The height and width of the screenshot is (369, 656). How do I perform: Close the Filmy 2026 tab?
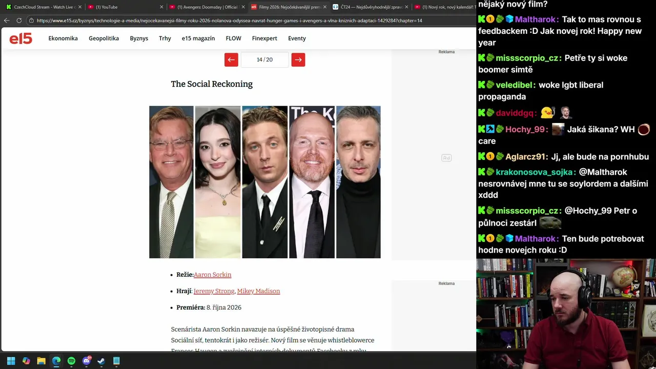(324, 7)
